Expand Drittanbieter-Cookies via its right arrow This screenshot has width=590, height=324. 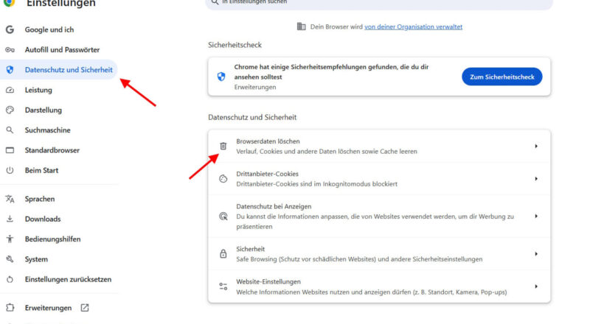click(x=536, y=178)
